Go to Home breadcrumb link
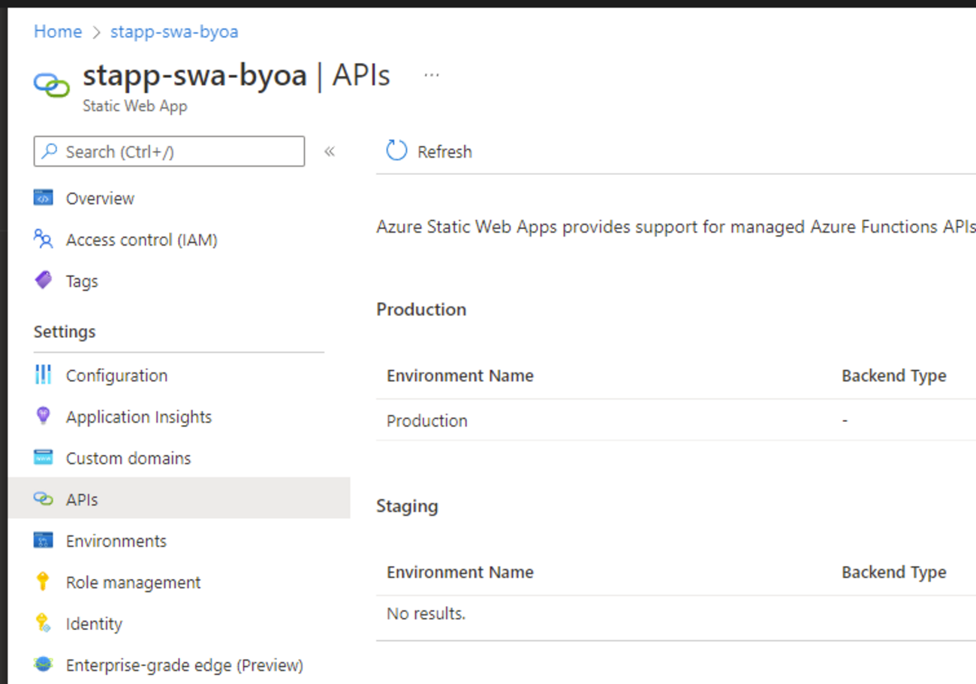This screenshot has width=976, height=684. tap(58, 32)
